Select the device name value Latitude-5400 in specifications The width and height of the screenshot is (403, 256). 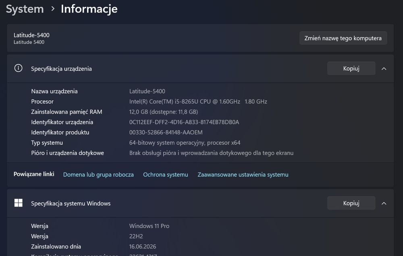click(x=147, y=91)
